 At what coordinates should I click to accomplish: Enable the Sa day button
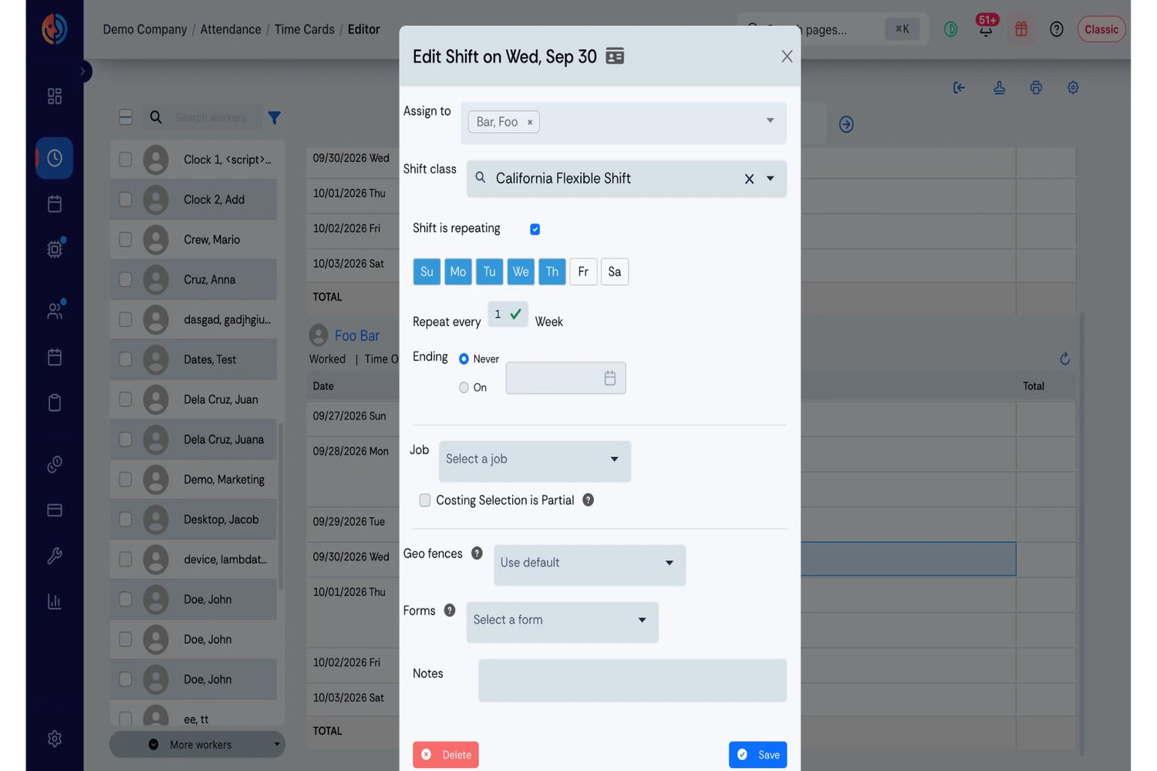pyautogui.click(x=615, y=271)
